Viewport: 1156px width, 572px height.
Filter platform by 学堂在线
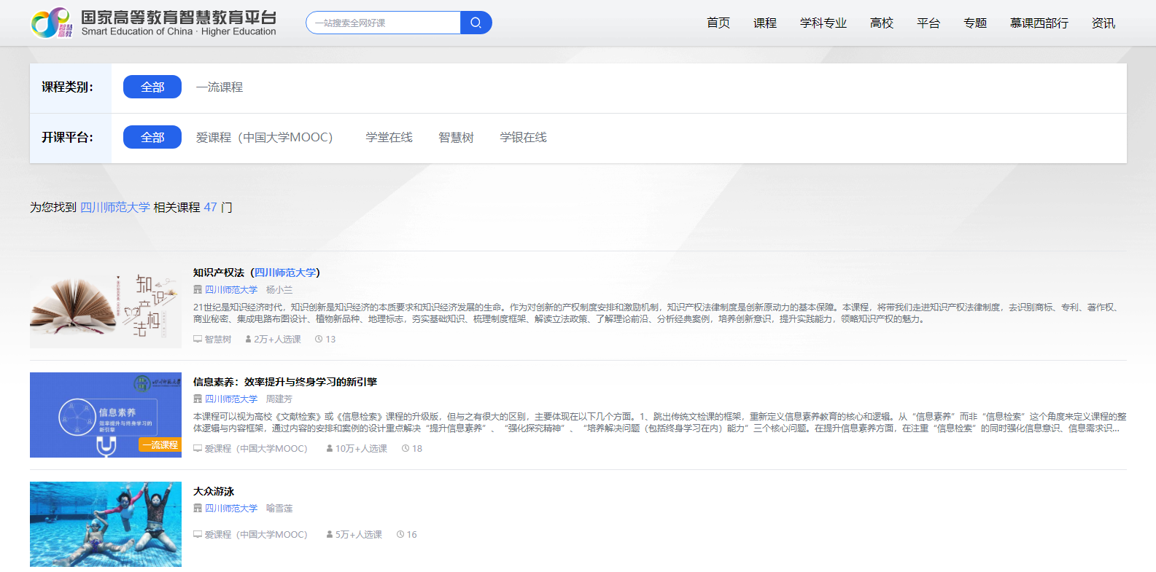(389, 138)
